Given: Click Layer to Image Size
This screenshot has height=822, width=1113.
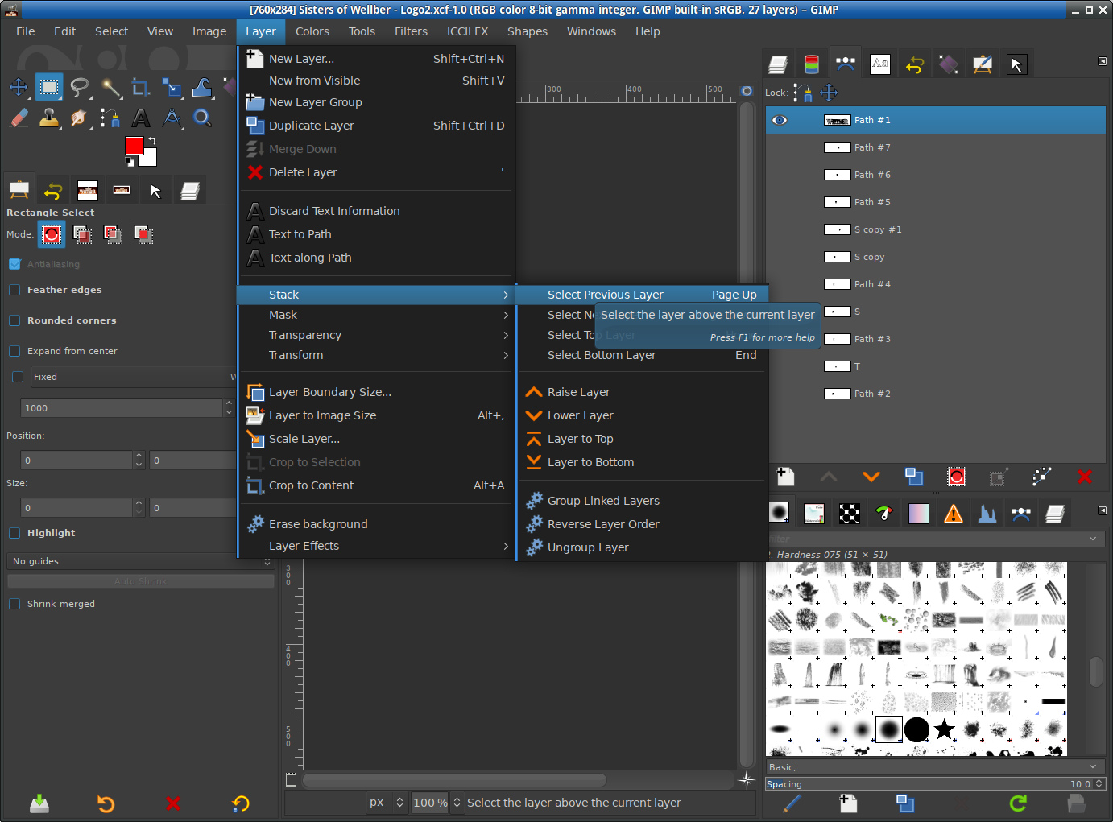Looking at the screenshot, I should pos(322,415).
